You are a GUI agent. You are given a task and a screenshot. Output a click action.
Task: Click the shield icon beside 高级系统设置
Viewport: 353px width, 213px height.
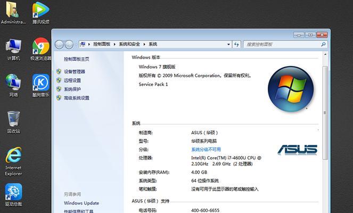pos(59,98)
